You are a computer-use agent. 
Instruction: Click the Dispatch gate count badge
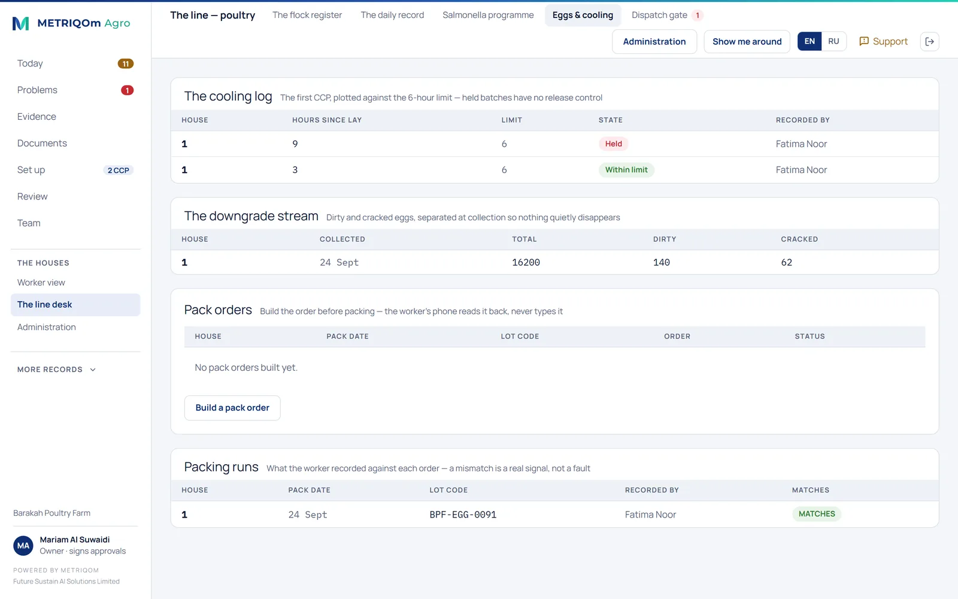click(x=698, y=16)
